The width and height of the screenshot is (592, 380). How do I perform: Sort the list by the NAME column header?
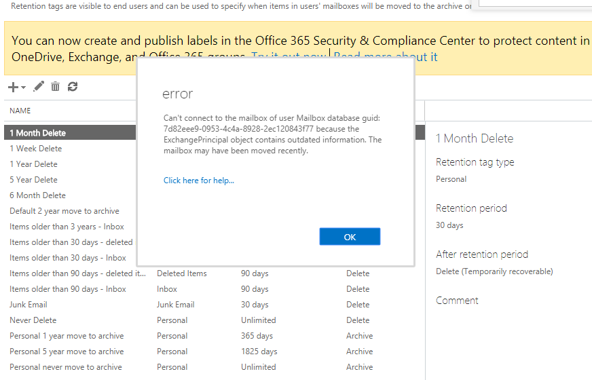[x=20, y=111]
